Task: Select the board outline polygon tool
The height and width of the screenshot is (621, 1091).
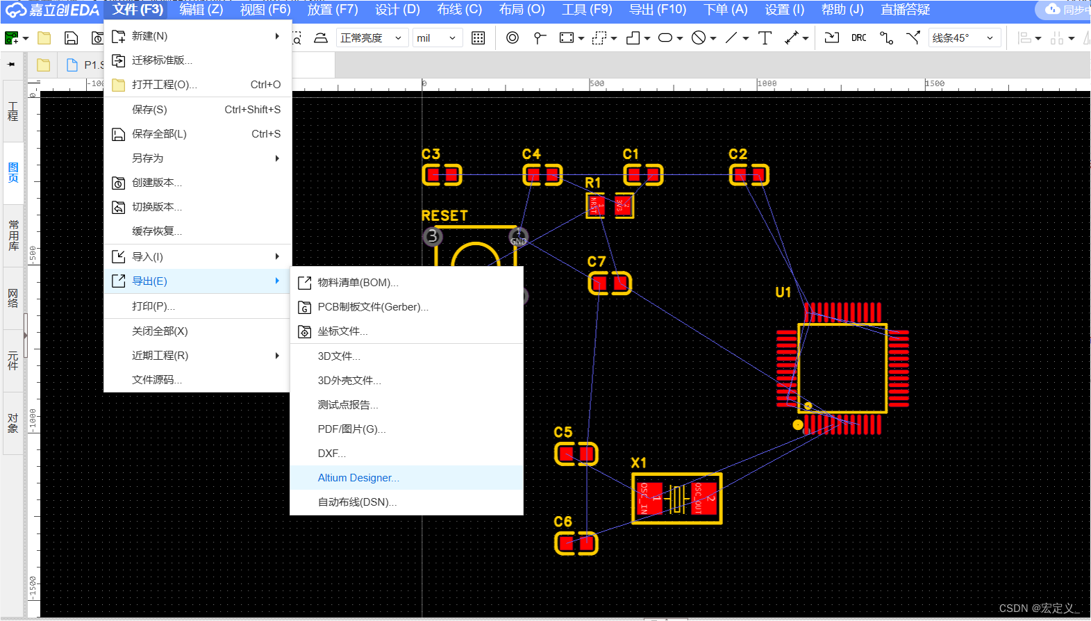Action: (633, 38)
